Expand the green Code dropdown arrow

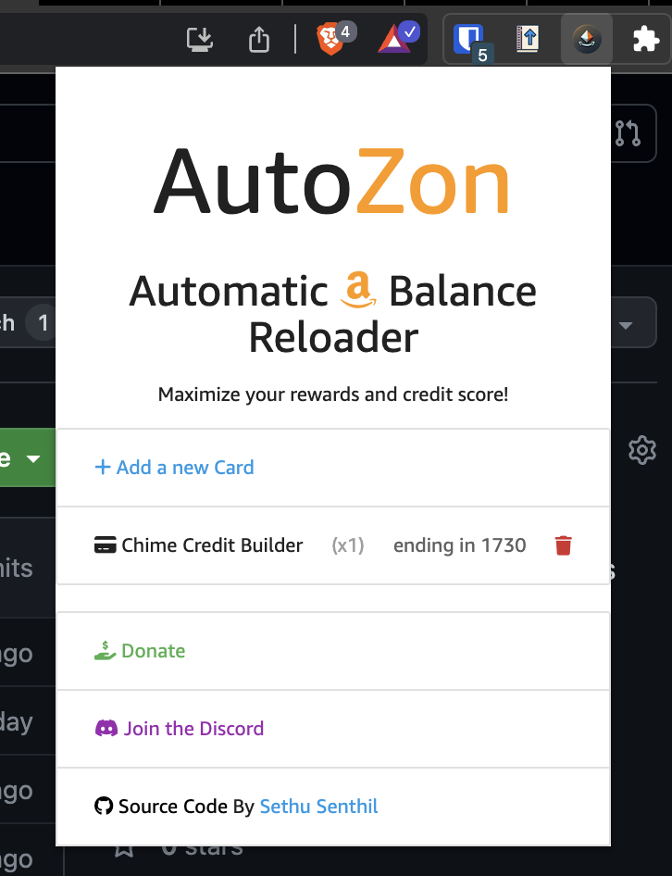(x=33, y=458)
